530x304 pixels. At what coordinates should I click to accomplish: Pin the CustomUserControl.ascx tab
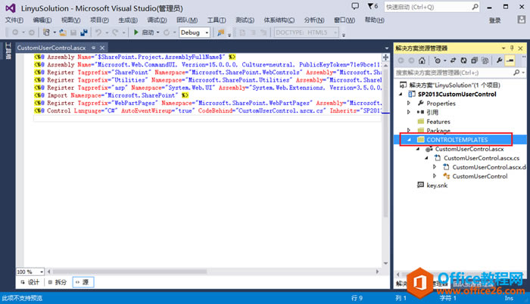[94, 48]
